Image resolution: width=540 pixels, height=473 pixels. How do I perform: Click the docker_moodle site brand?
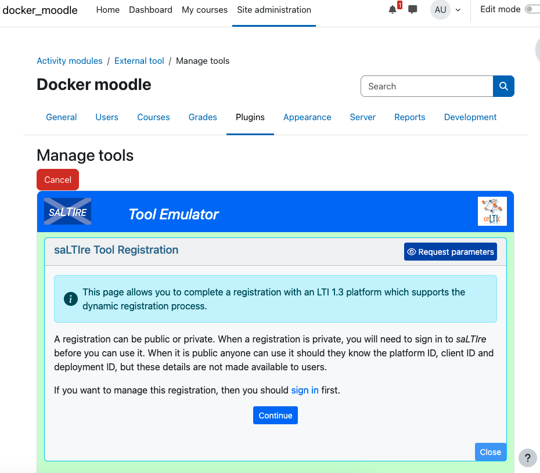point(40,10)
